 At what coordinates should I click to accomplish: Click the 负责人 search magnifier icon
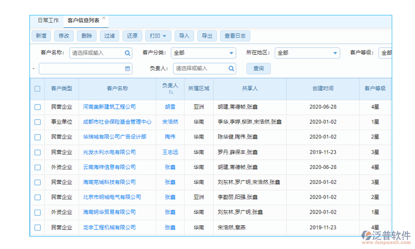pyautogui.click(x=231, y=68)
